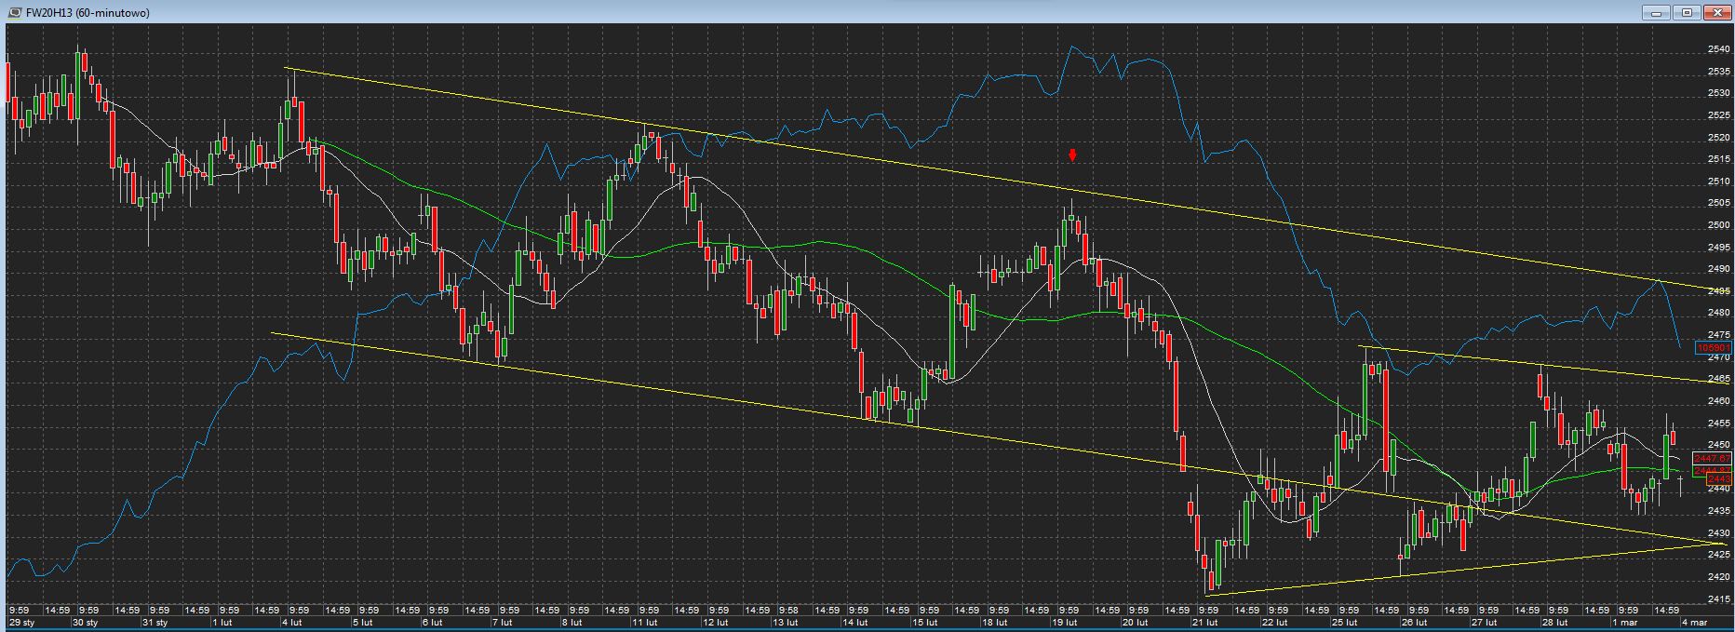Viewport: 1735px width, 632px height.
Task: Maximize the FW20H13 chart window
Action: [1686, 12]
